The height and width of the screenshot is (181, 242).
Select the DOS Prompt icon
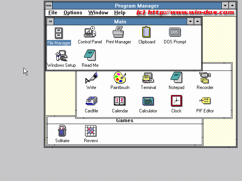[175, 33]
